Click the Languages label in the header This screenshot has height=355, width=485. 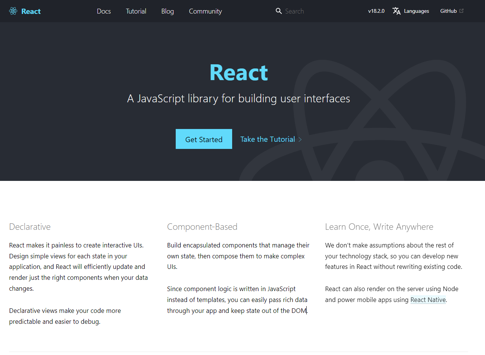[416, 11]
